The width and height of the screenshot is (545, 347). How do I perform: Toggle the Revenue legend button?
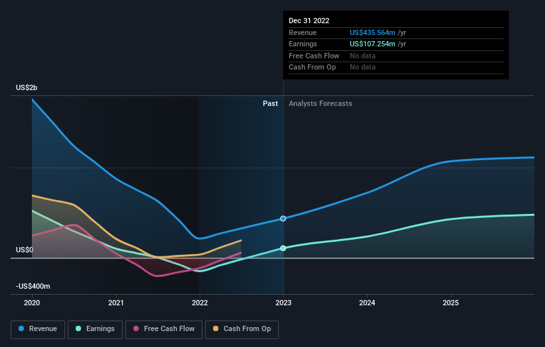tap(38, 329)
